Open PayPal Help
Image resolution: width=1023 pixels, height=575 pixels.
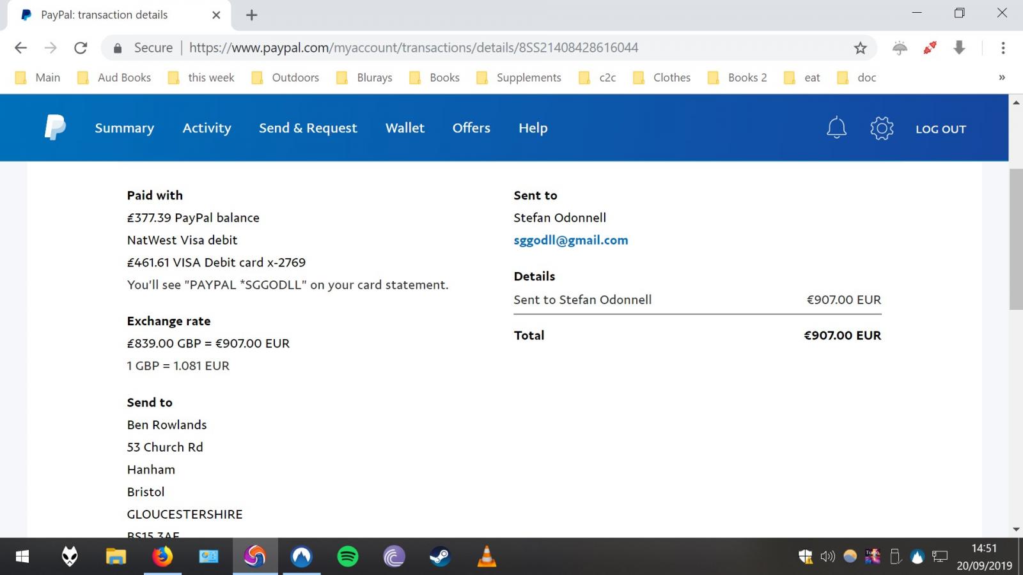pos(533,128)
